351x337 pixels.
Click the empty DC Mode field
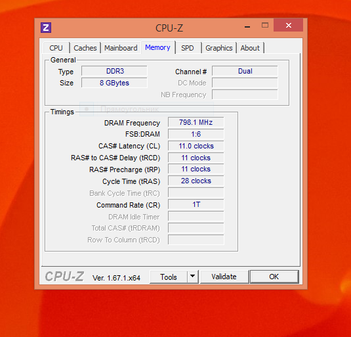point(245,83)
